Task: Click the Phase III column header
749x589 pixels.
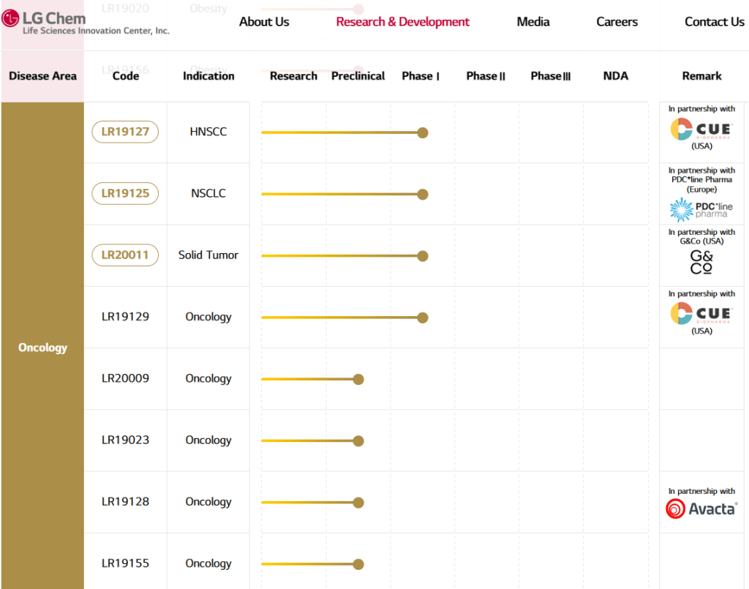Action: coord(550,76)
